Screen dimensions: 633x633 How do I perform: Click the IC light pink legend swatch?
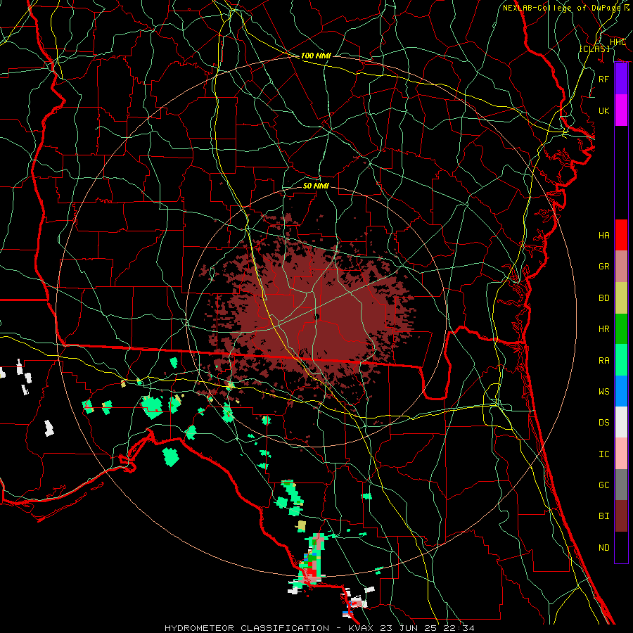click(621, 454)
